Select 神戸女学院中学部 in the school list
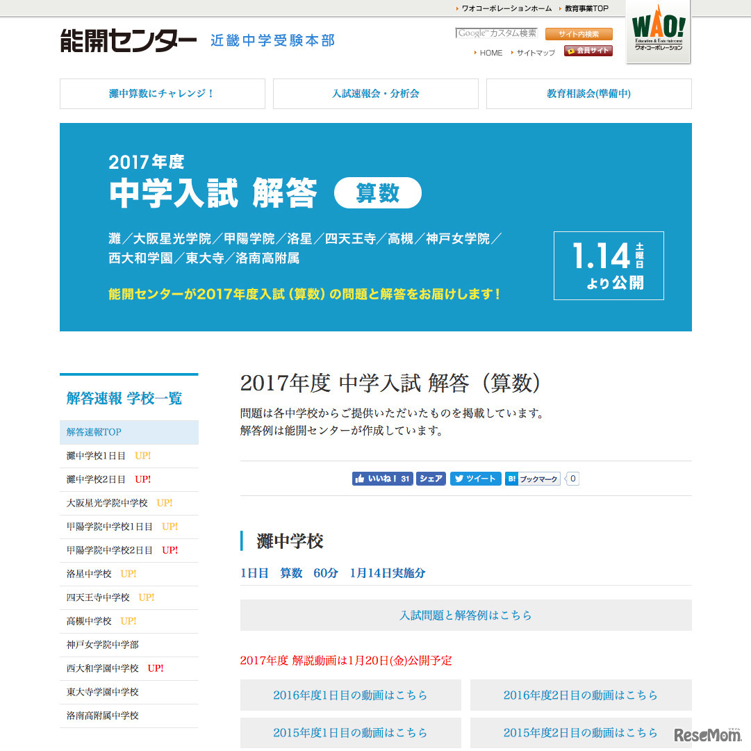 tap(129, 645)
